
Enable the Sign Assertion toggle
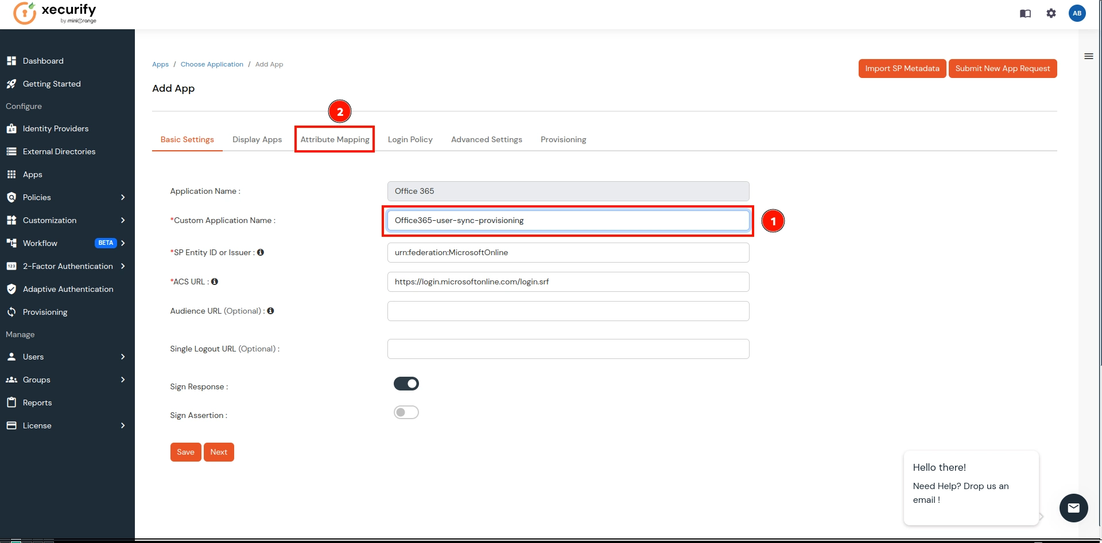click(x=406, y=412)
